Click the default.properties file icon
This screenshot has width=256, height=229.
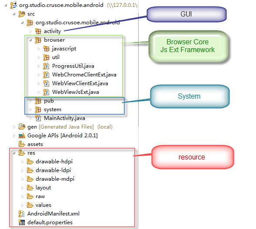point(22,222)
